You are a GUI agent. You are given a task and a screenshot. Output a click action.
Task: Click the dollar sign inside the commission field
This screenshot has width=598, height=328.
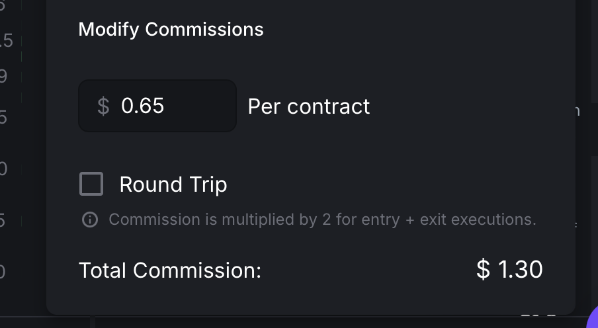pyautogui.click(x=103, y=106)
